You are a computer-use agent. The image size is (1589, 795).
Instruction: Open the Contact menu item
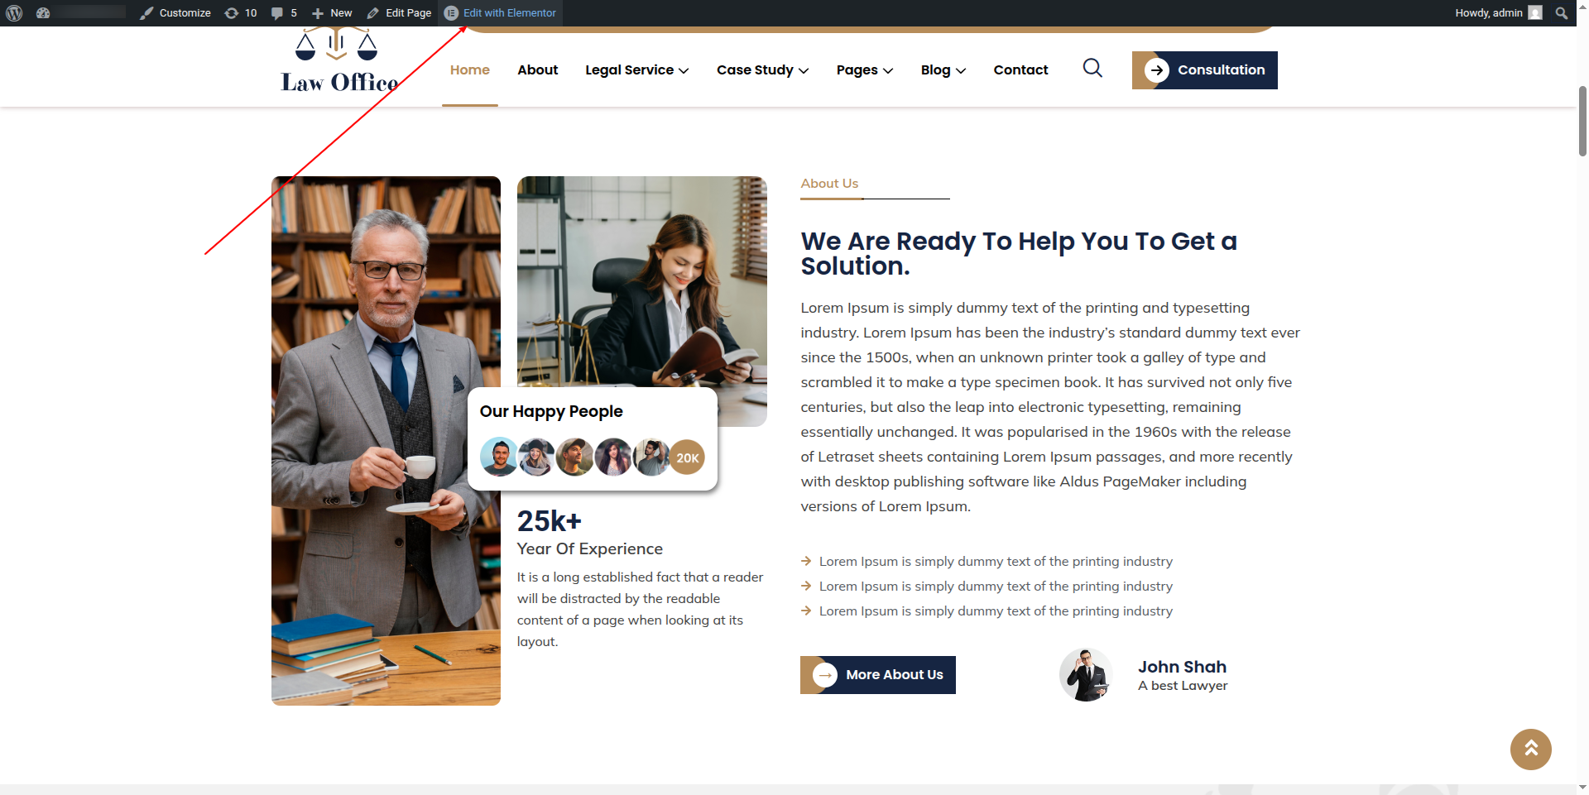coord(1020,70)
